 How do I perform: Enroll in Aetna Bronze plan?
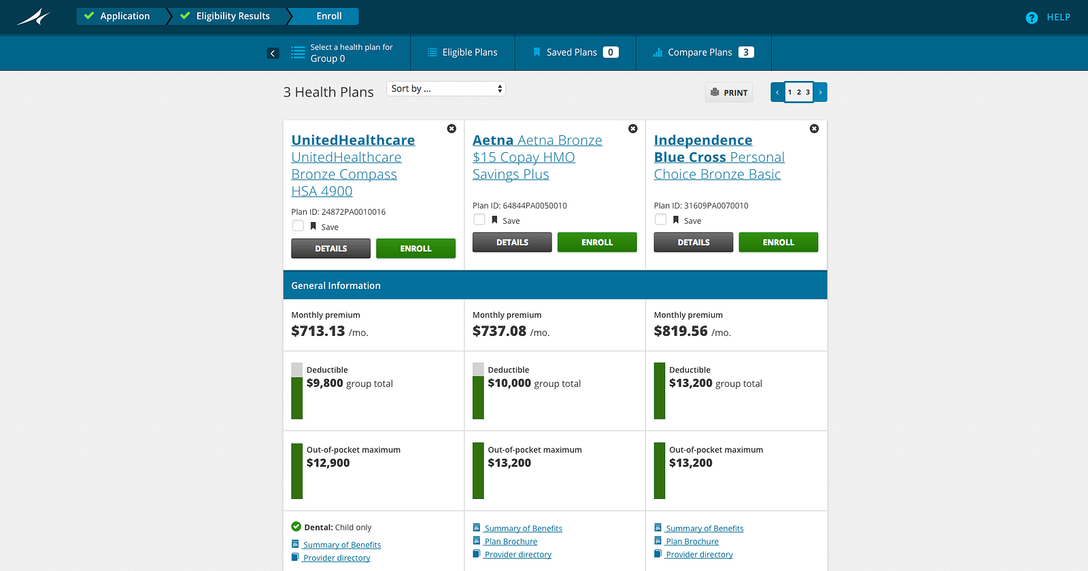tap(597, 243)
